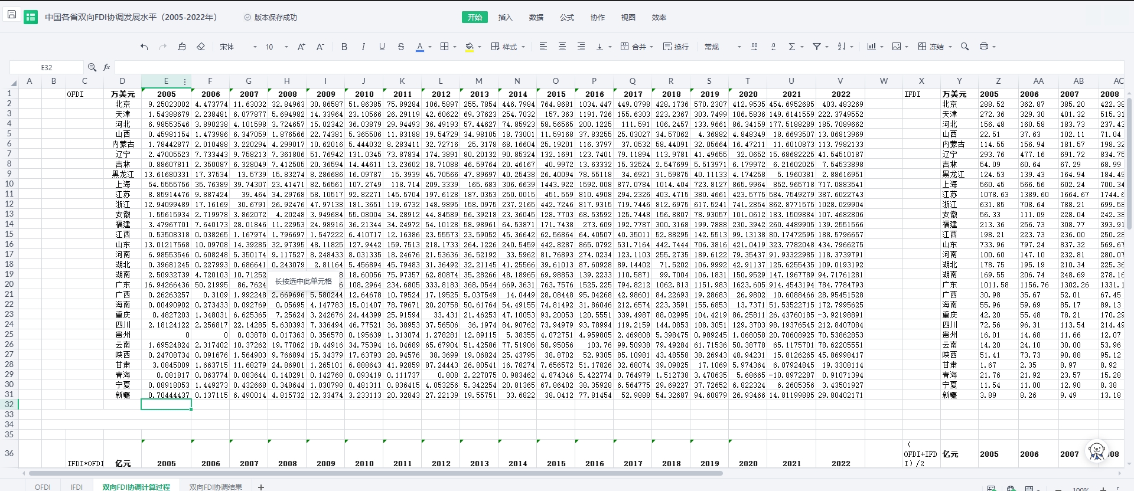Open the fill color dropdown arrow
This screenshot has height=491, width=1134.
480,47
